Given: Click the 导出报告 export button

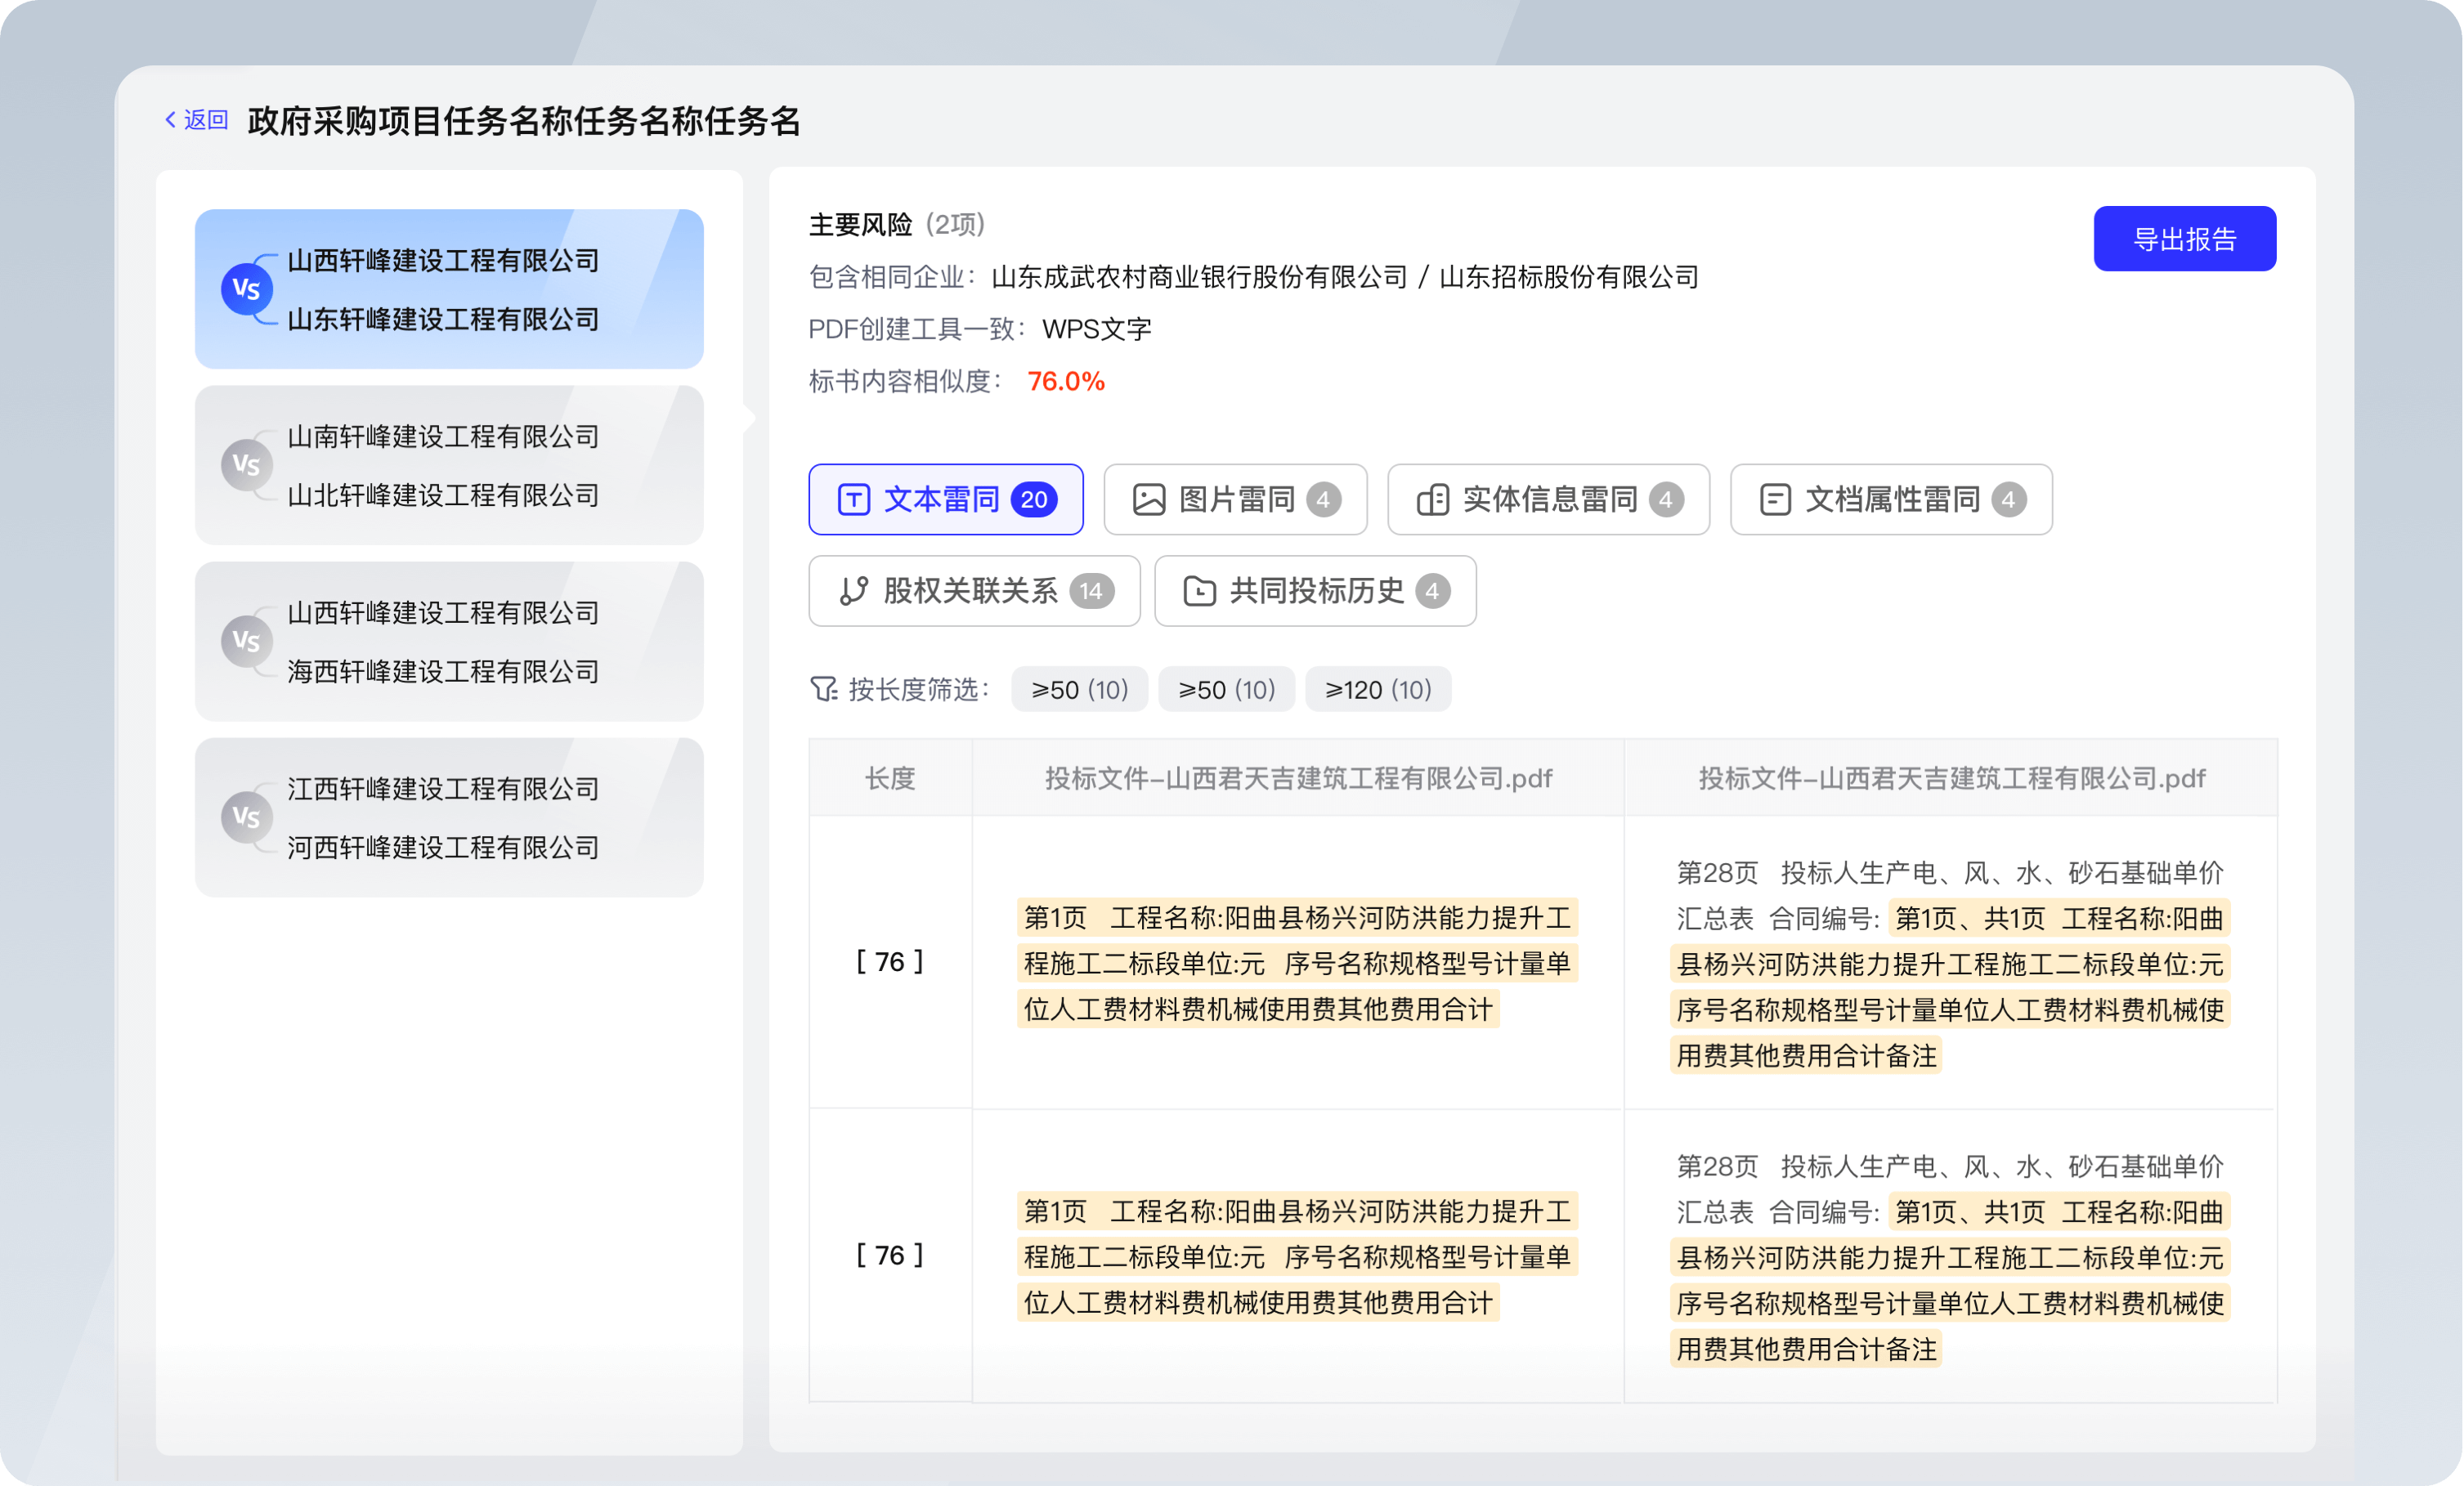Looking at the screenshot, I should tap(2185, 238).
